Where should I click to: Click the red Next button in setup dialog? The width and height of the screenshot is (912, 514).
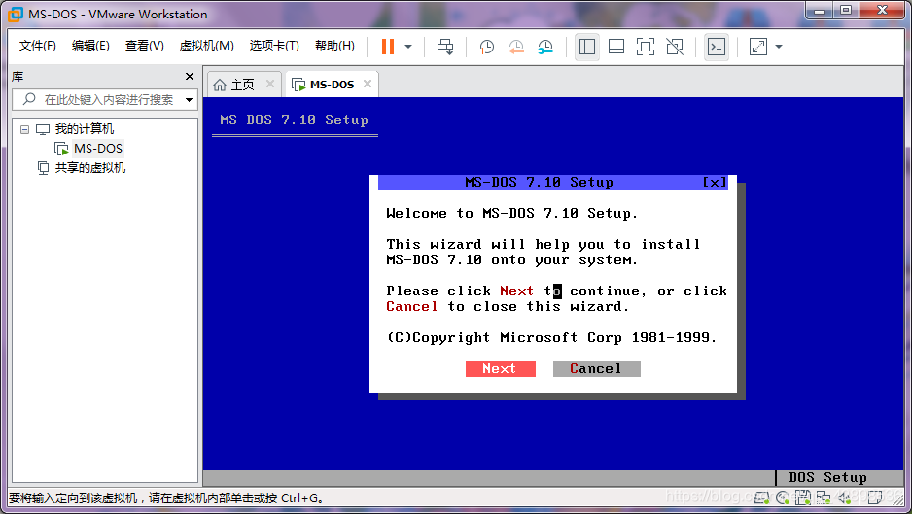[500, 368]
